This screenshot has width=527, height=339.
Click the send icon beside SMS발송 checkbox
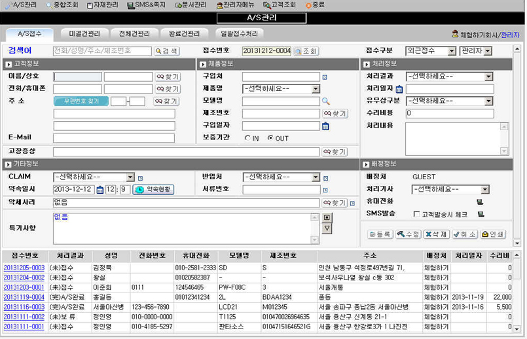(481, 214)
